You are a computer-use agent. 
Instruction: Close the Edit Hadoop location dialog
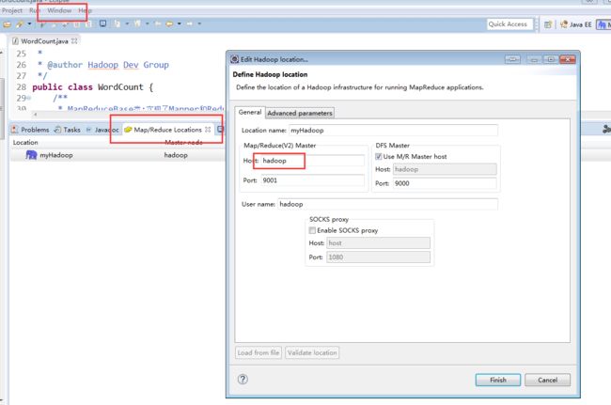(568, 59)
